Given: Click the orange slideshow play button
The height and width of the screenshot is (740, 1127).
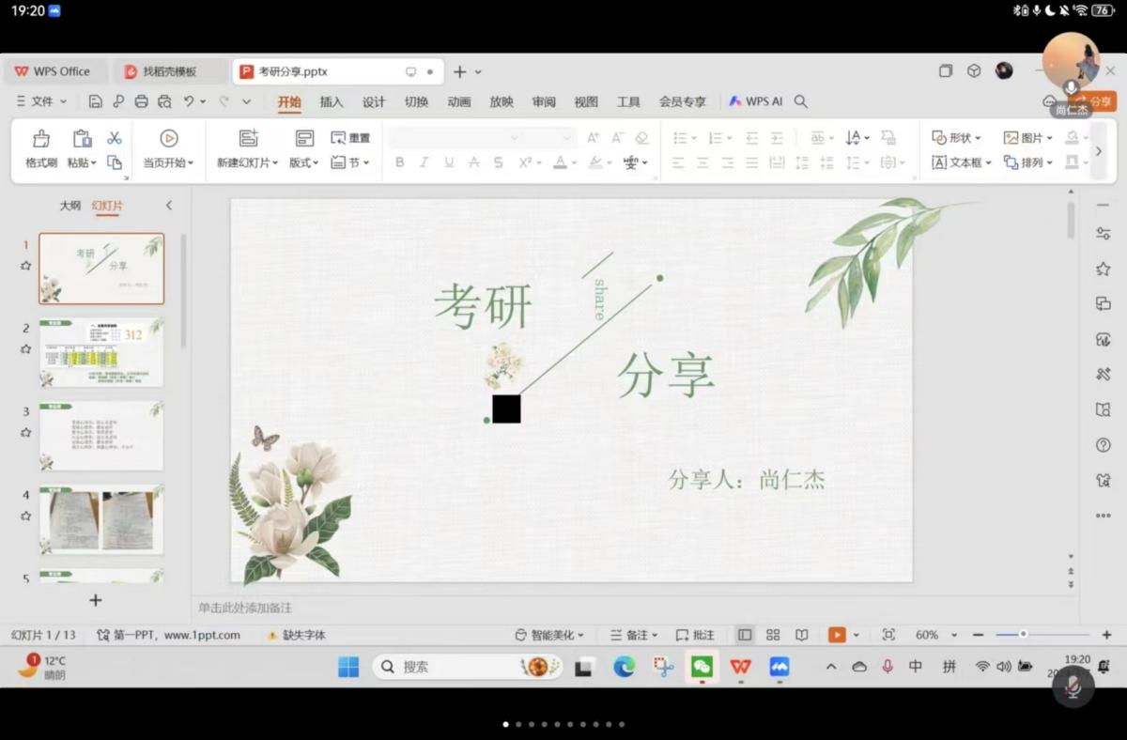Looking at the screenshot, I should coord(837,635).
